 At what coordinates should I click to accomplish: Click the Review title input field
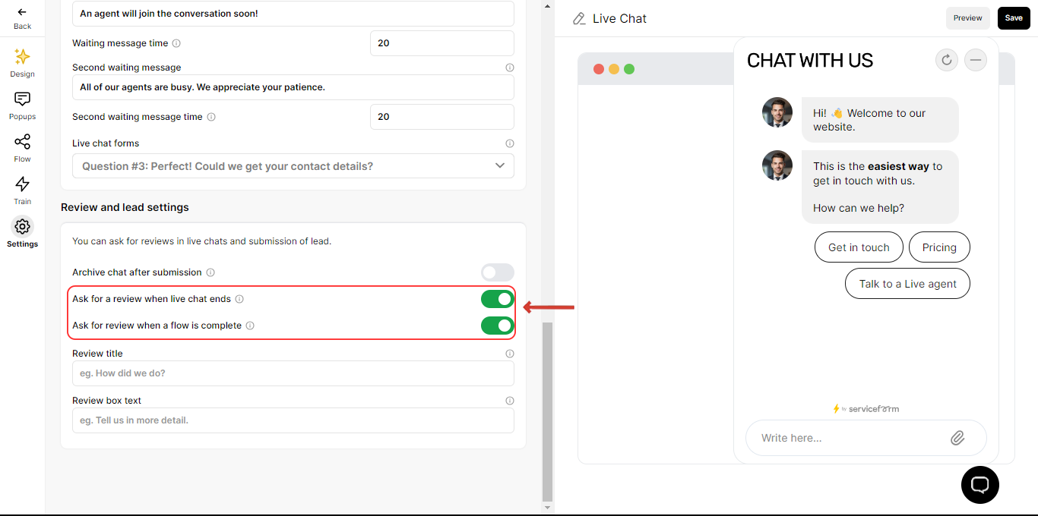(x=293, y=373)
